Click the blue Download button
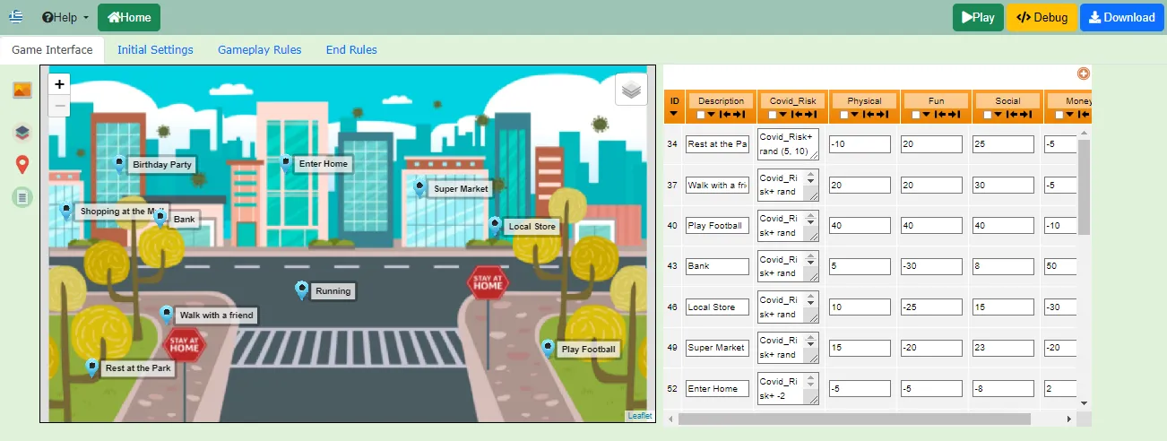 click(1119, 17)
